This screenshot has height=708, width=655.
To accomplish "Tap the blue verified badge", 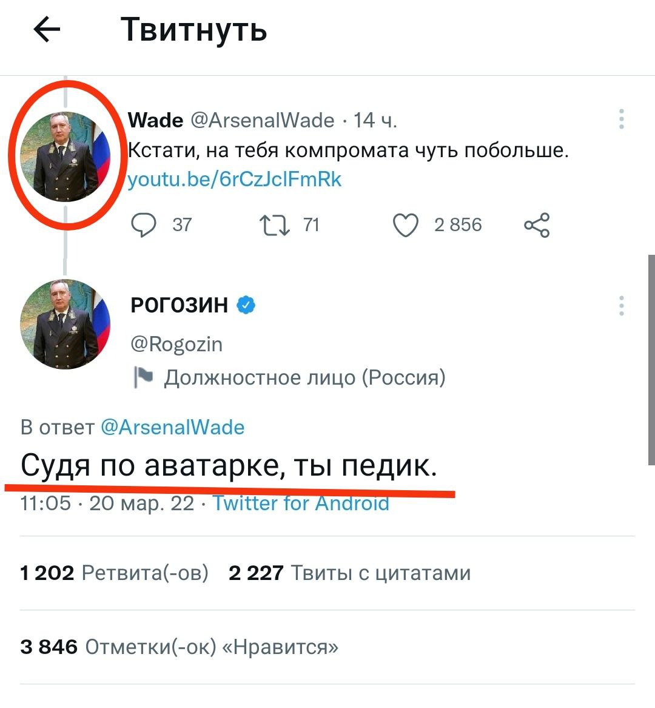I will point(246,305).
